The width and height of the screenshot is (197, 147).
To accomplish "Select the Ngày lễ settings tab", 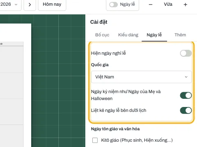I will pos(154,35).
